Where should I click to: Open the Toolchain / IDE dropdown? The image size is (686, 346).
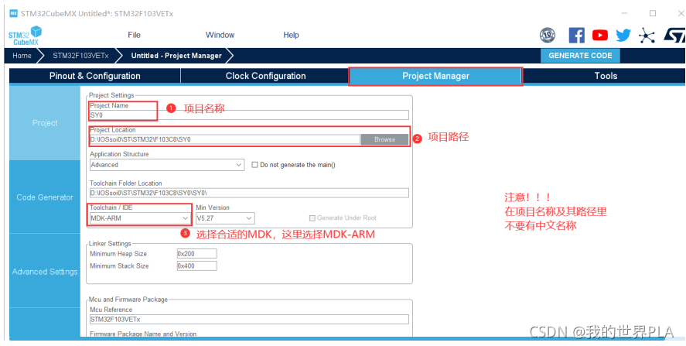[x=139, y=218]
